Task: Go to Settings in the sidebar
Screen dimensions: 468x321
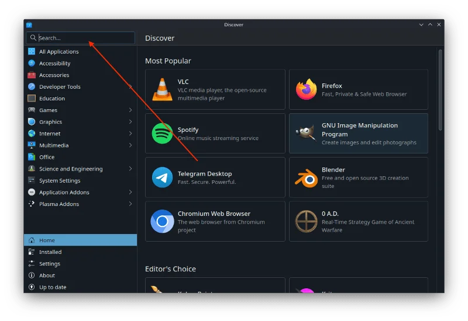Action: coord(50,264)
